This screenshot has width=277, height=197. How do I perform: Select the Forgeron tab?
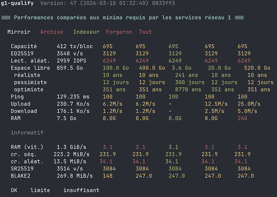(x=119, y=32)
